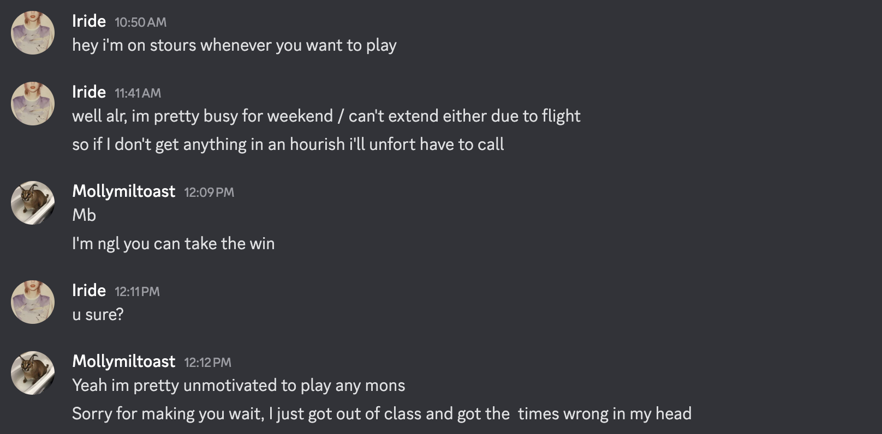Select message 'hey i'm on stours whenever'
Image resolution: width=882 pixels, height=434 pixels.
pyautogui.click(x=234, y=45)
